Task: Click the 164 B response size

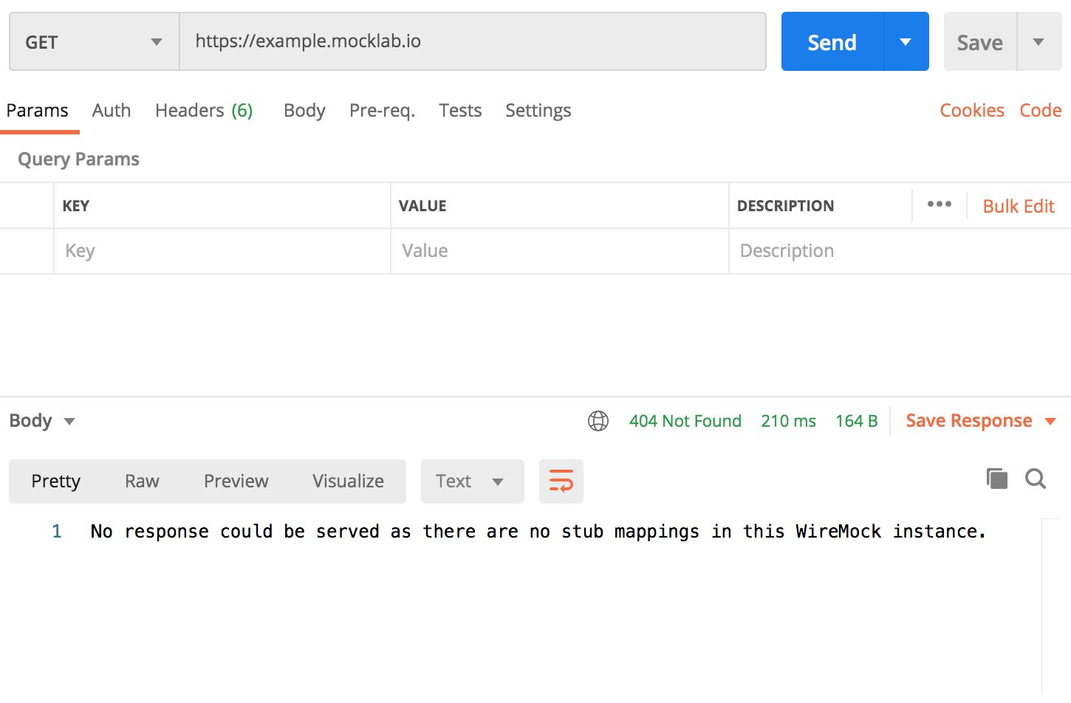Action: (x=857, y=421)
